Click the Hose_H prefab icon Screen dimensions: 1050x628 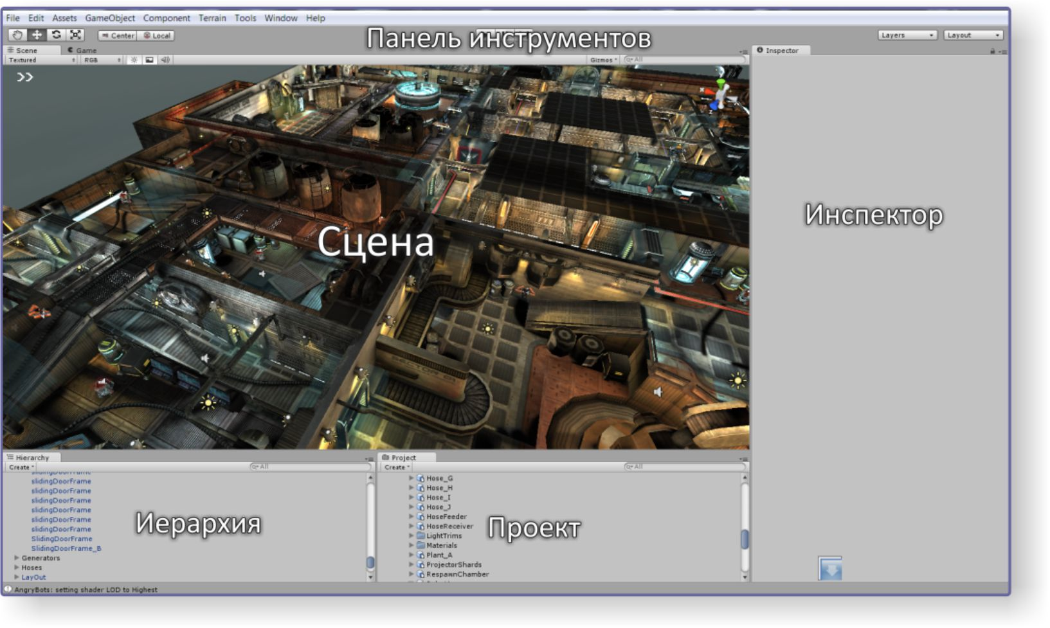(421, 488)
